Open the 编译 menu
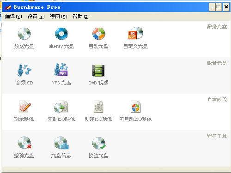The image size is (231, 173). pos(13,17)
